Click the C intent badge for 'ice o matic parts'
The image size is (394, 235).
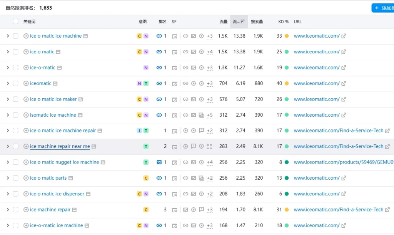146,178
